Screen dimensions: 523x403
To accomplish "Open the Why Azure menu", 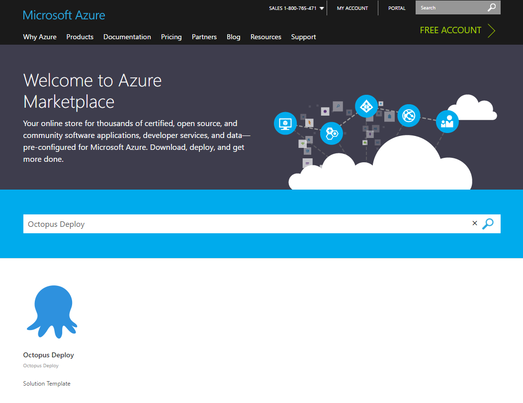I will (40, 37).
